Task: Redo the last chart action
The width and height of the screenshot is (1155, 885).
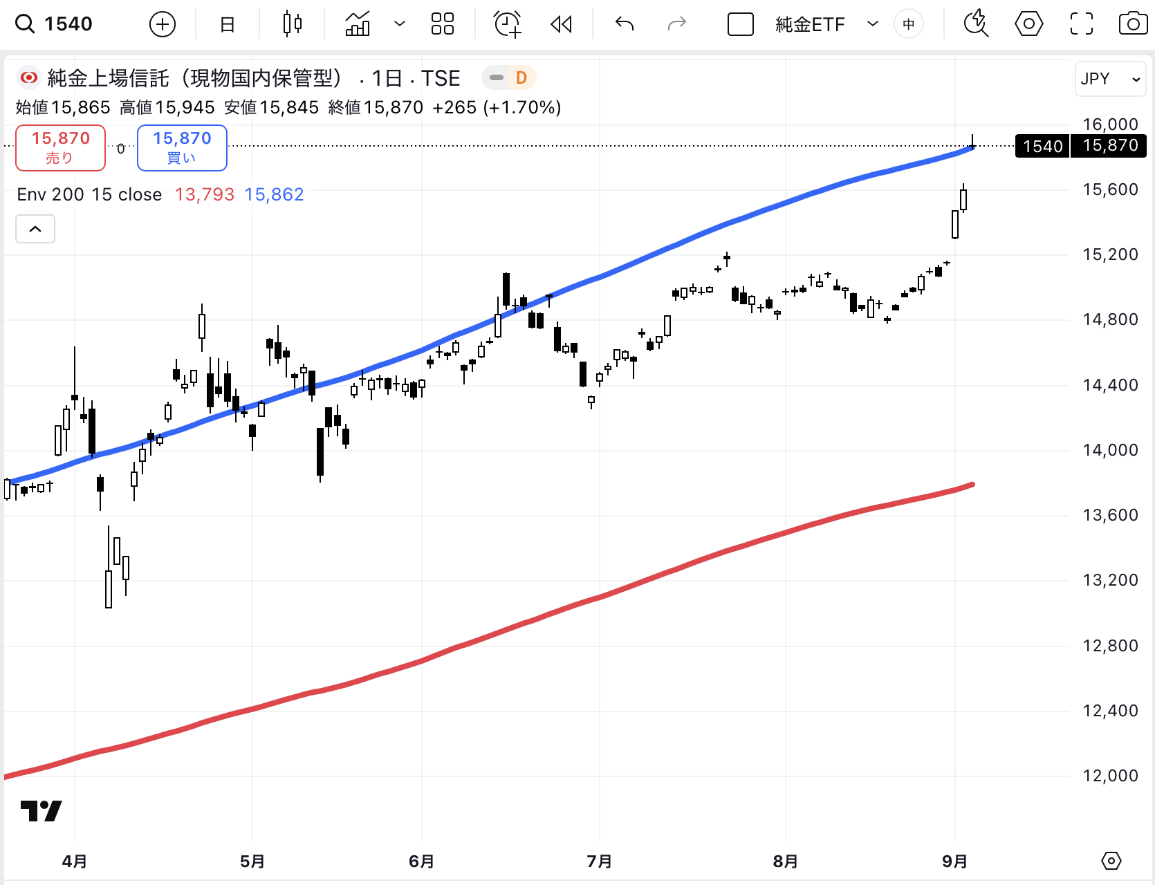Action: (x=676, y=24)
